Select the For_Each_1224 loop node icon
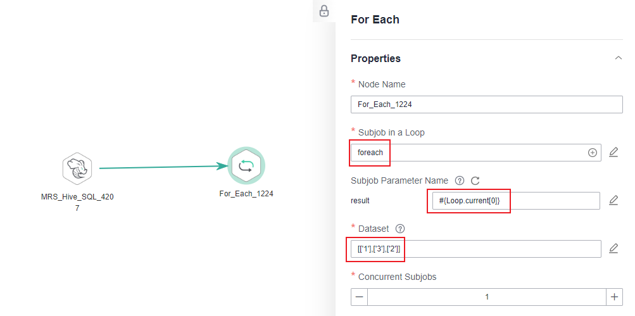This screenshot has width=635, height=316. (x=246, y=166)
